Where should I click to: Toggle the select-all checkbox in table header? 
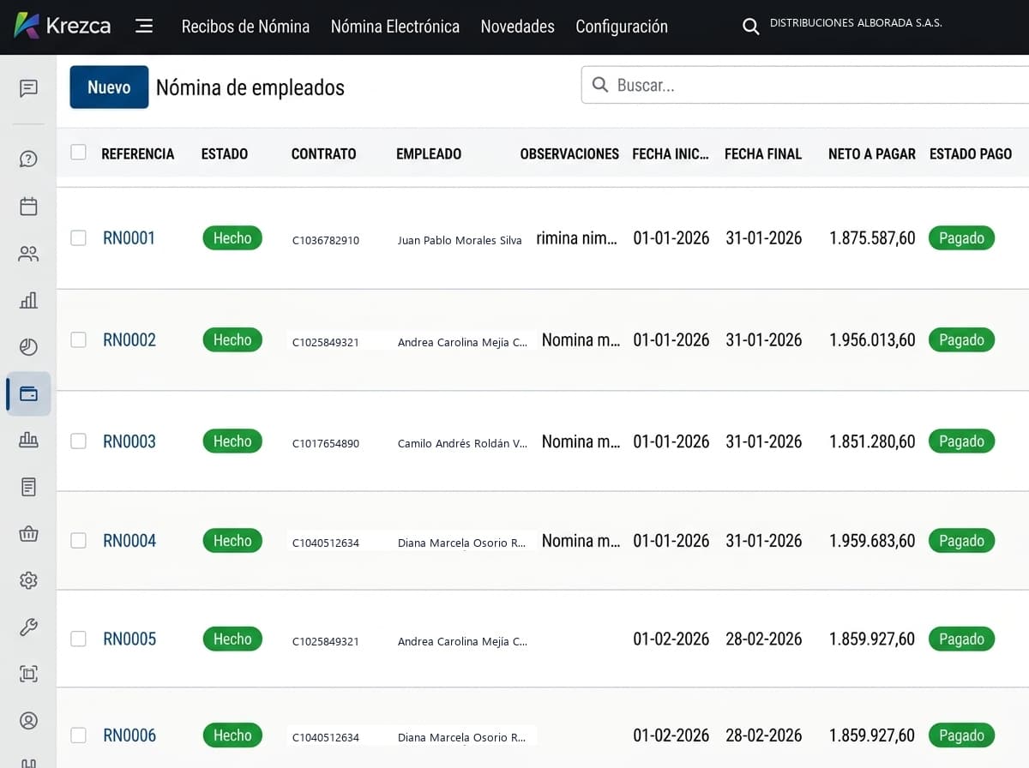(78, 153)
